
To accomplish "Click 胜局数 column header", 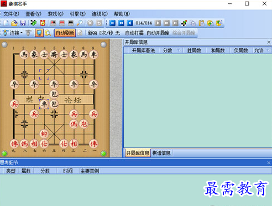I will 194,50.
